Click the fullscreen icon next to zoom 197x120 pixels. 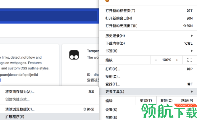pyautogui.click(x=190, y=60)
